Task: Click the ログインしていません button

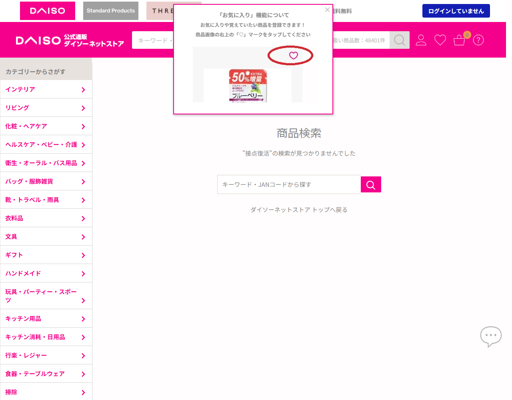Action: pos(456,11)
